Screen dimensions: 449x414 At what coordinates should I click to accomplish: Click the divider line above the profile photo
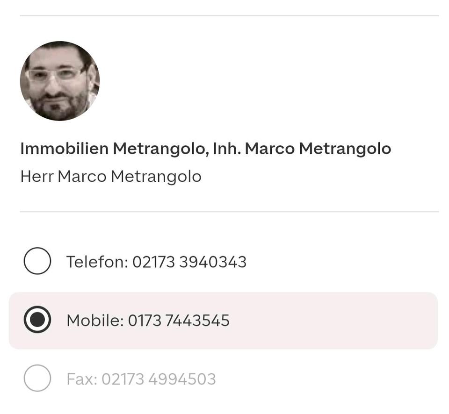click(229, 15)
